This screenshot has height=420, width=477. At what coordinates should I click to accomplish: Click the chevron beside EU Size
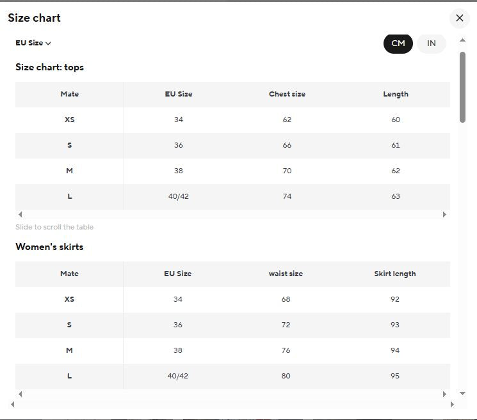48,43
